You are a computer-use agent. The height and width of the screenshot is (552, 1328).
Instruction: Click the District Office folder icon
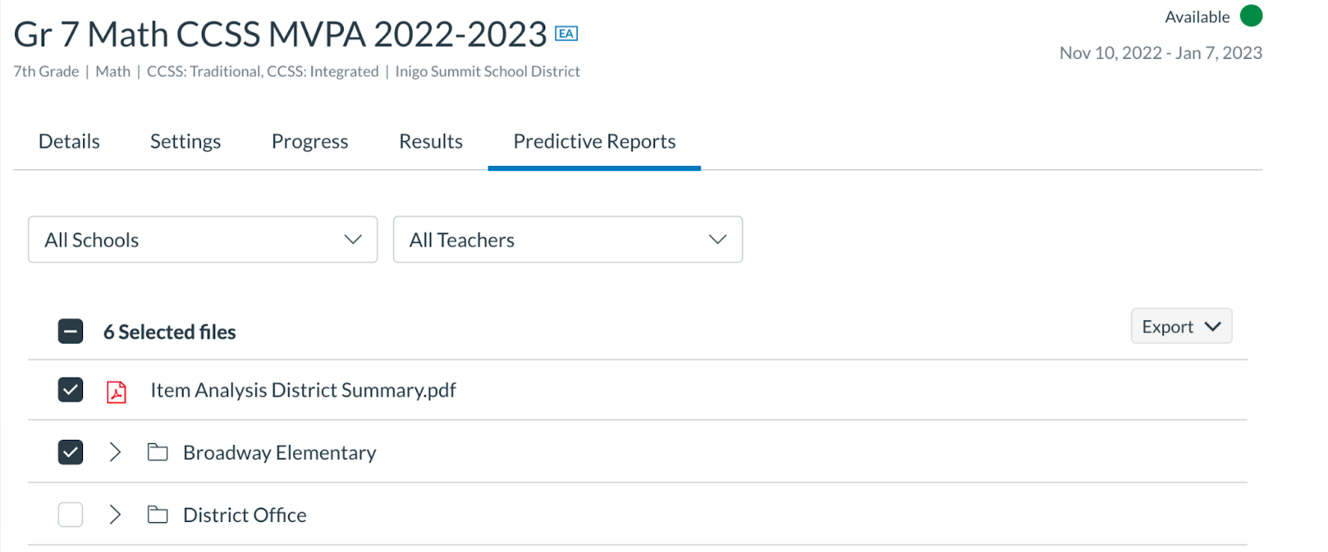click(x=158, y=515)
